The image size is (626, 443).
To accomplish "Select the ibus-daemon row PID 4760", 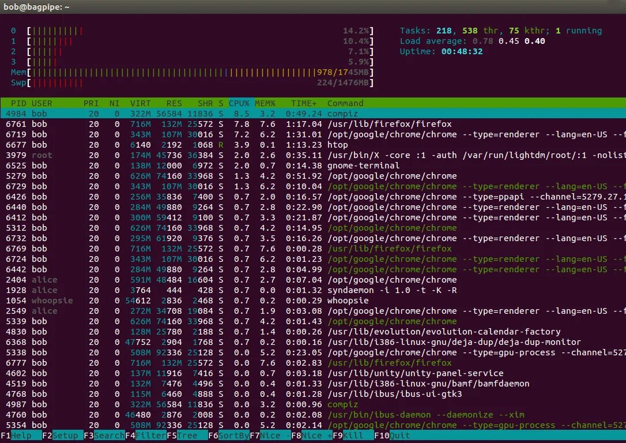I will coord(313,415).
